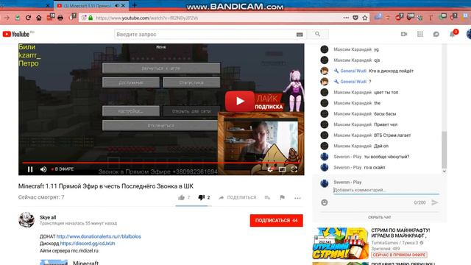The height and width of the screenshot is (265, 471).
Task: Focus the chat comment input field
Action: tap(386, 190)
